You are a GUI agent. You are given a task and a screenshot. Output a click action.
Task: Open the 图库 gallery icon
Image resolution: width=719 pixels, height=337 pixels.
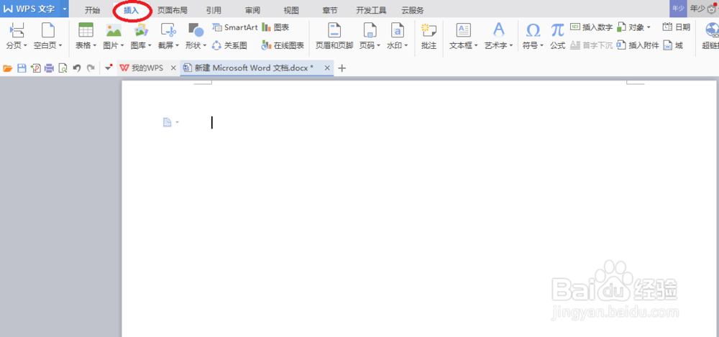click(x=141, y=30)
